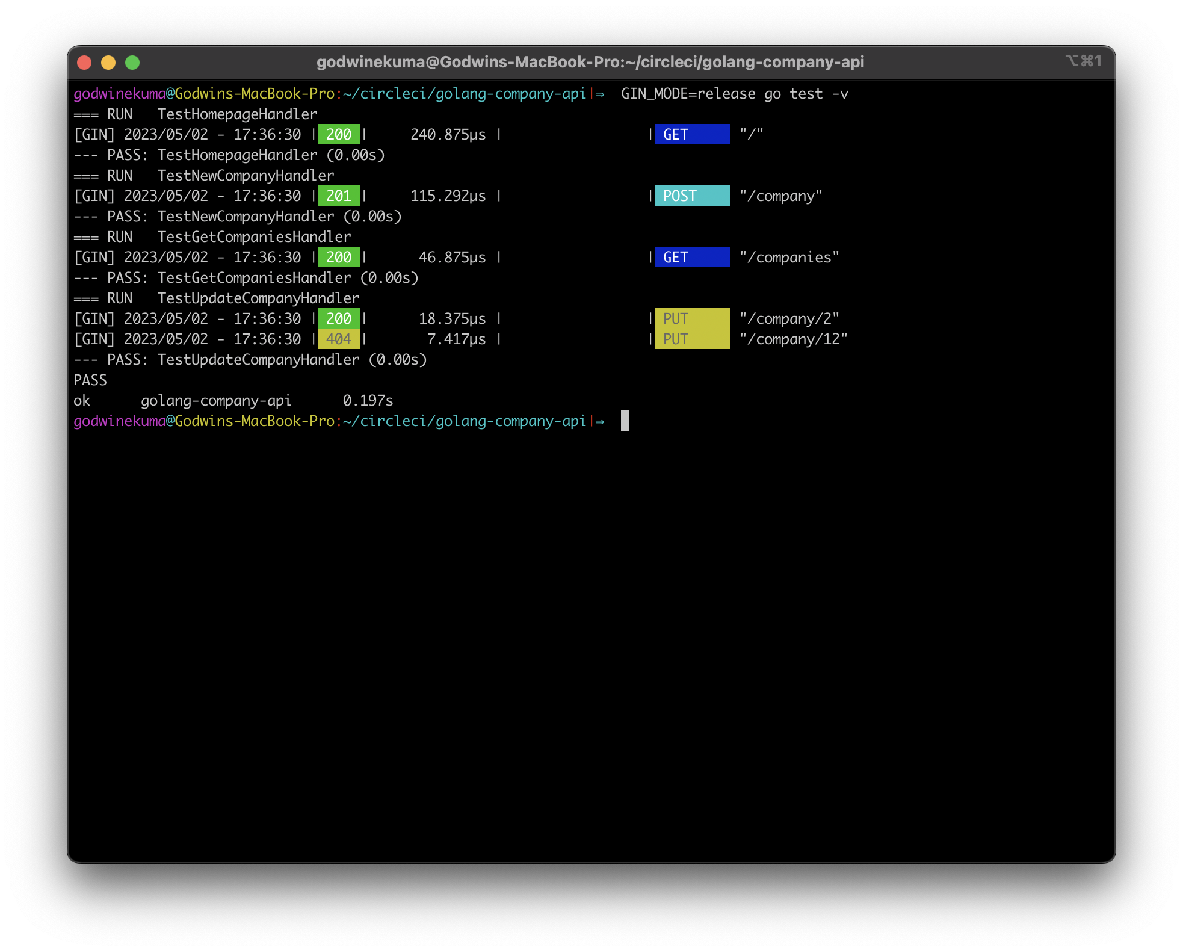This screenshot has height=952, width=1183.
Task: Click the window title in the title bar
Action: click(590, 62)
